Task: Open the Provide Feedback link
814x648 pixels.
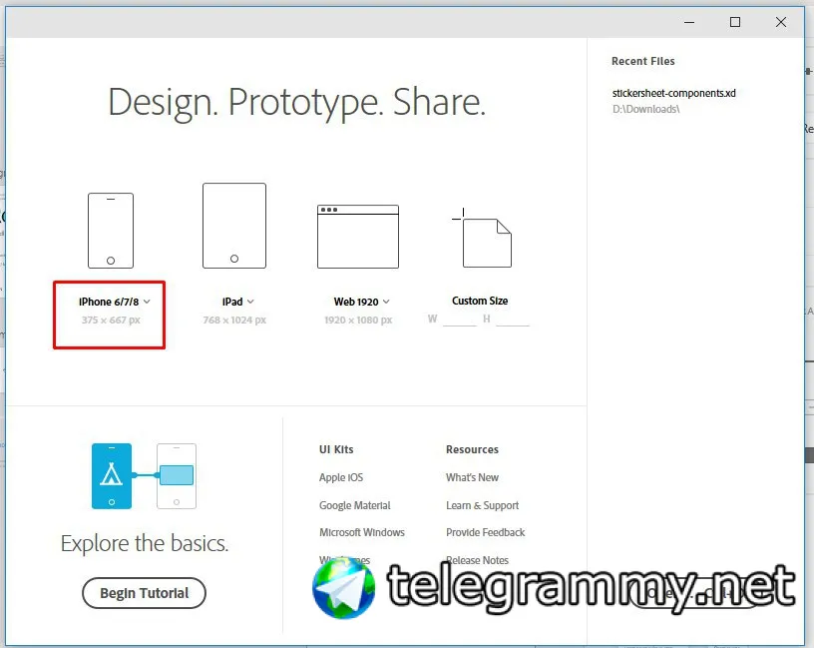Action: pyautogui.click(x=486, y=532)
